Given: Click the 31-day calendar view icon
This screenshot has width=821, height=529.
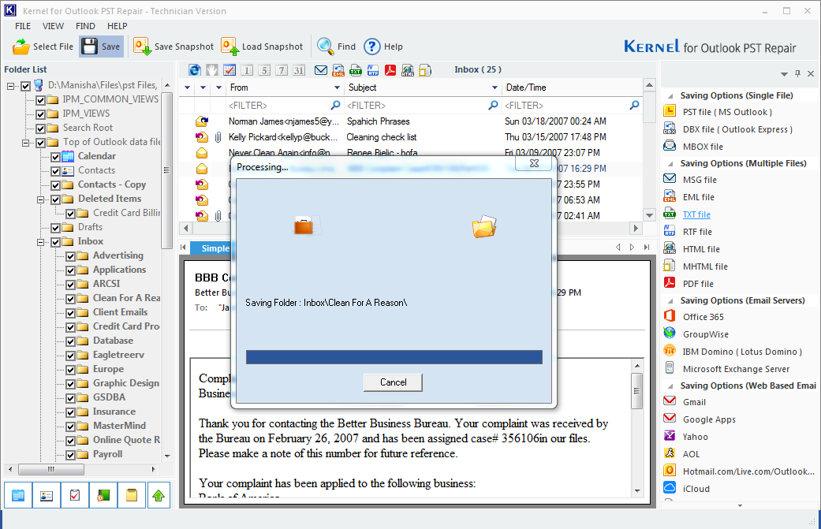Looking at the screenshot, I should pos(299,70).
